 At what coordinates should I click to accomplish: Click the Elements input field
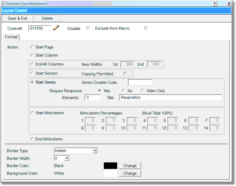[x=92, y=98]
